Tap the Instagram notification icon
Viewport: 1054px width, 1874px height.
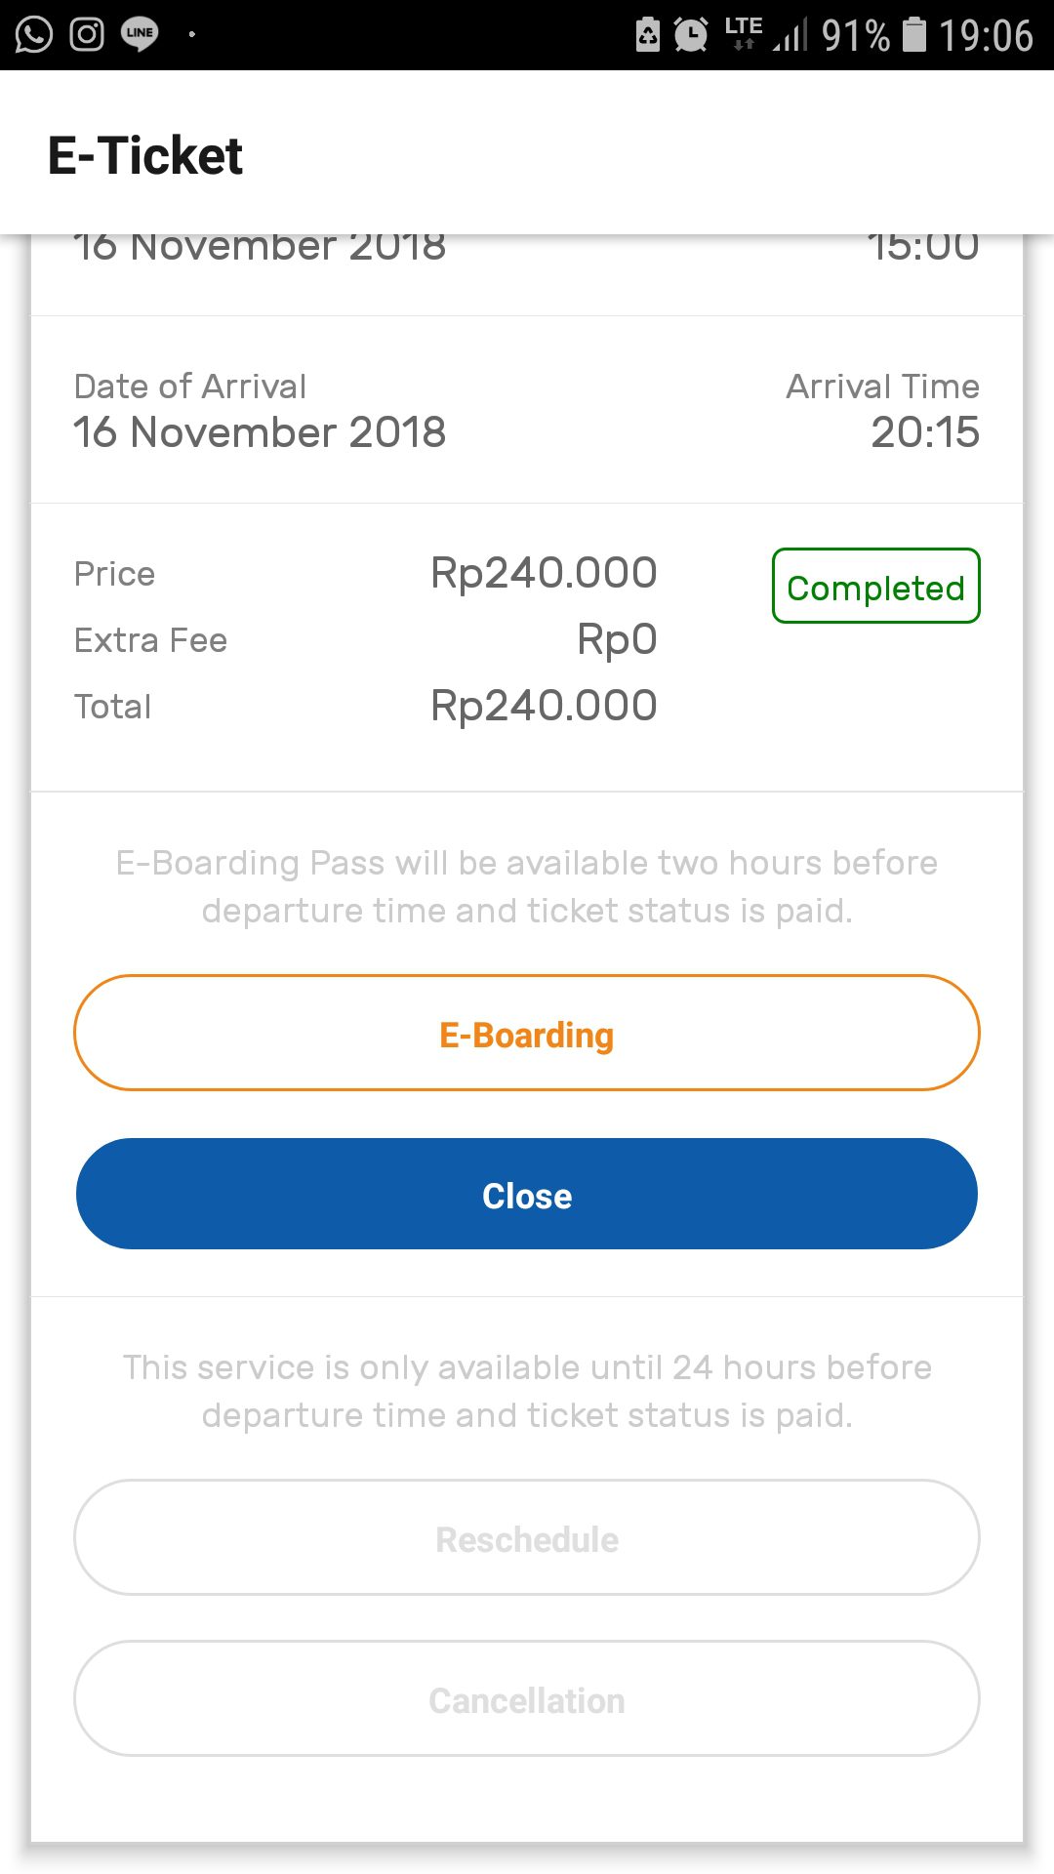click(x=87, y=35)
